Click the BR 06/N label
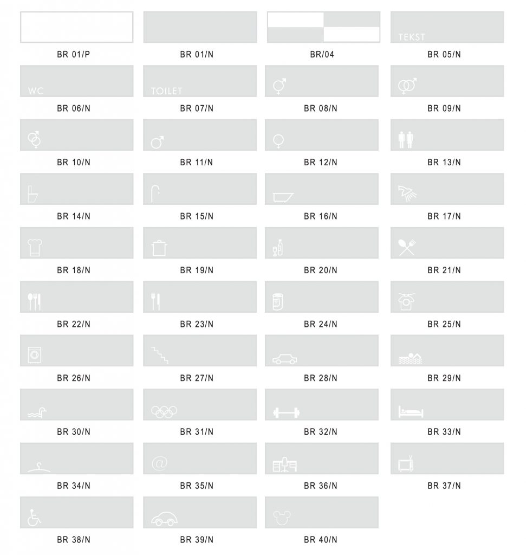 click(x=74, y=108)
